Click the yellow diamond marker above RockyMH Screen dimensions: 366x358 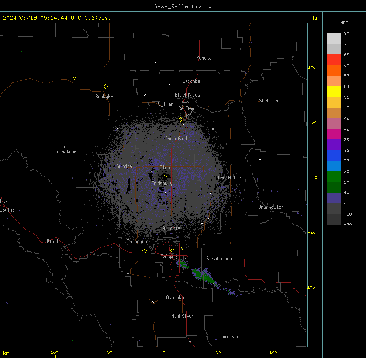click(106, 87)
